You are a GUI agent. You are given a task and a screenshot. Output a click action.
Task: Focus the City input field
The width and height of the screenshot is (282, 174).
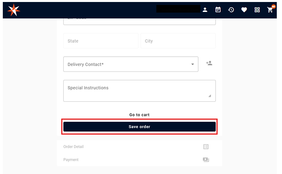pyautogui.click(x=178, y=41)
